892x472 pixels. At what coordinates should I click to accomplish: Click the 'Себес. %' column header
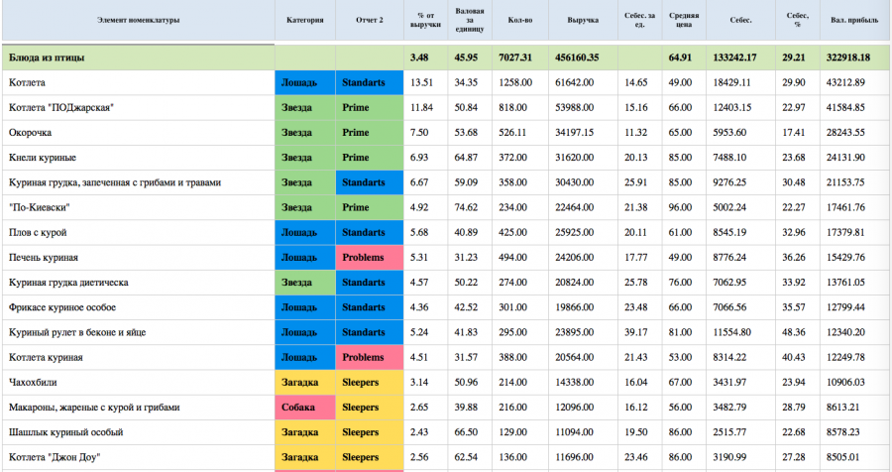(798, 20)
